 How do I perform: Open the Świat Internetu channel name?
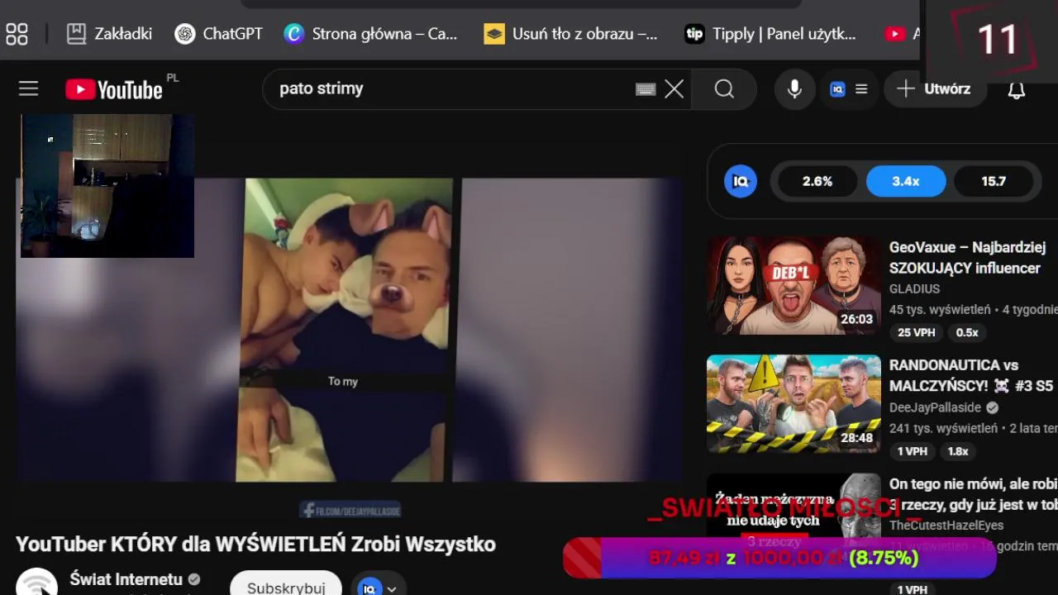pyautogui.click(x=126, y=579)
